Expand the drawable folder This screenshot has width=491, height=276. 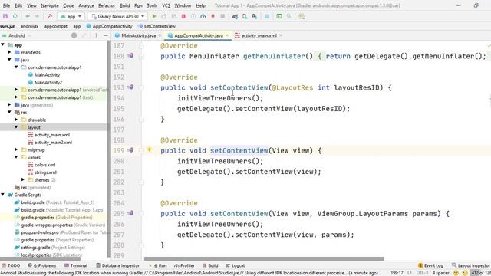tap(16, 120)
